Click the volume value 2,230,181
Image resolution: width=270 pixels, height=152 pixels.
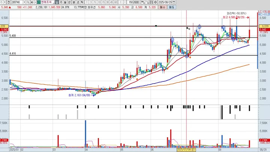42,7
